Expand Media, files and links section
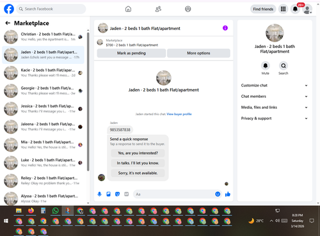Viewport: 320px width, 236px height. (275, 107)
